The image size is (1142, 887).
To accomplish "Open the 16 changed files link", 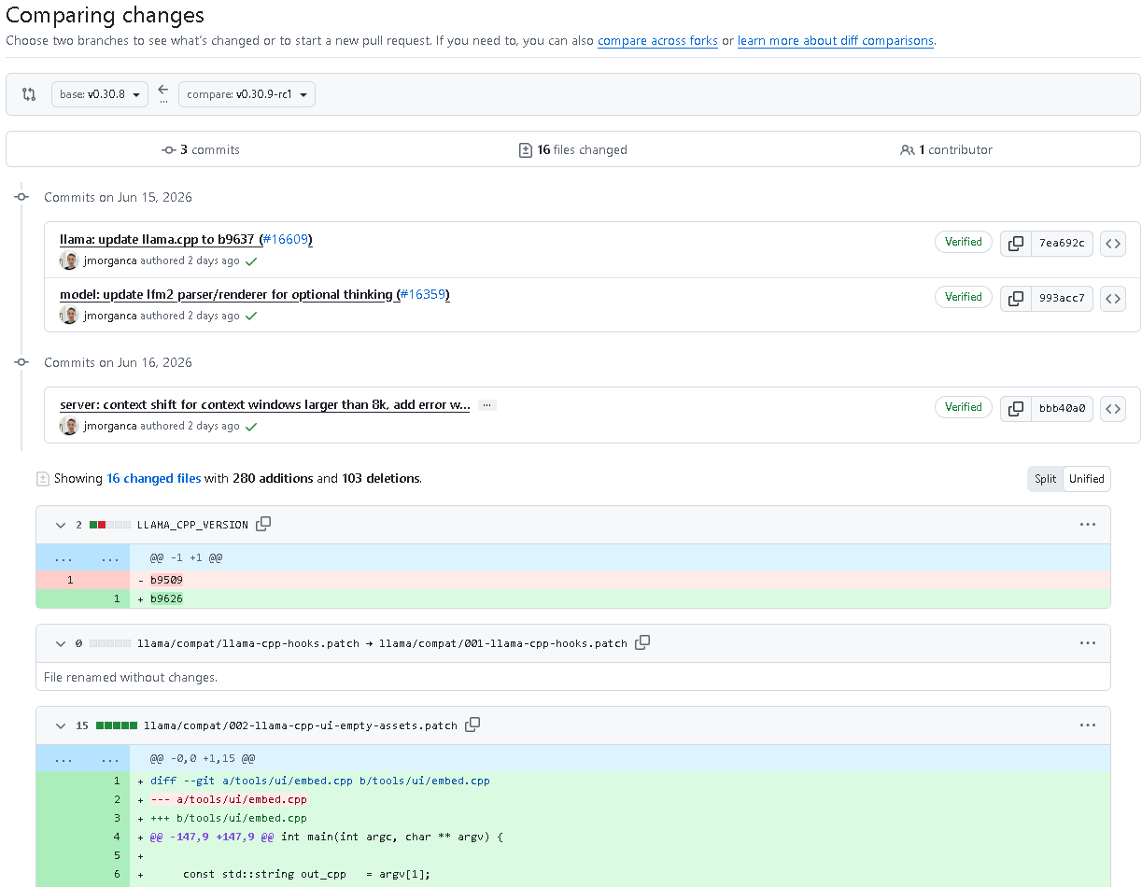I will [x=154, y=478].
